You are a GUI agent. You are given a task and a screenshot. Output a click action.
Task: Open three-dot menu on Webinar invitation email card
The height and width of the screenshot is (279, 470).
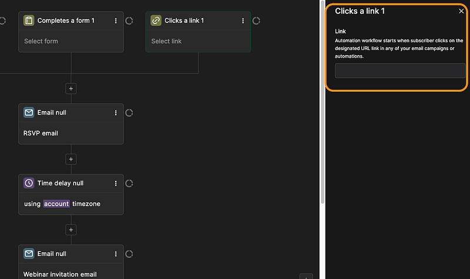[x=116, y=254]
